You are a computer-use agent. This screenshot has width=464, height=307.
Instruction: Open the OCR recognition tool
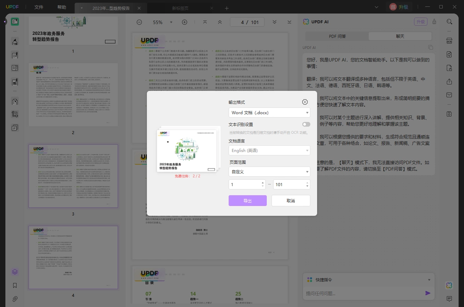(x=449, y=41)
